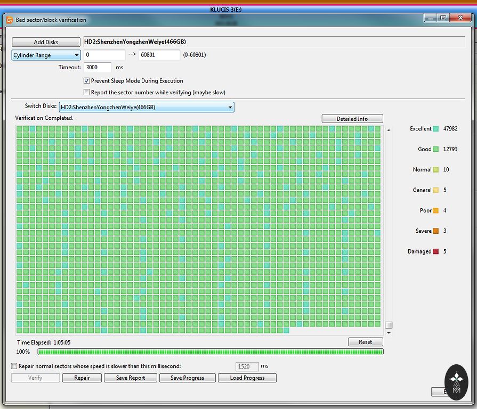Click the end cylinder field showing 60801
Viewport: 477px width, 409px height.
tap(159, 55)
